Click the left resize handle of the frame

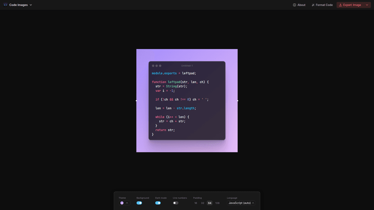tap(136, 101)
